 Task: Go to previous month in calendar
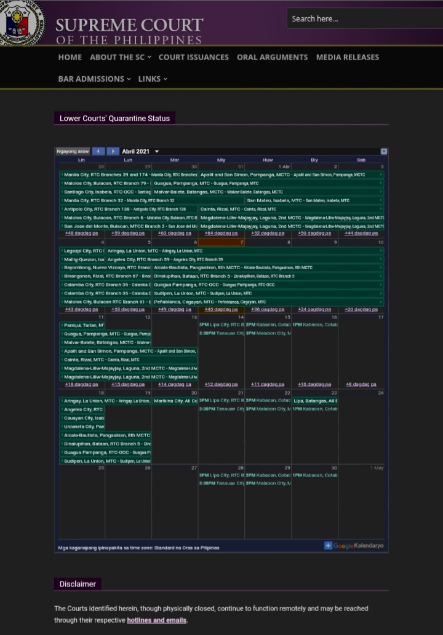click(x=98, y=151)
